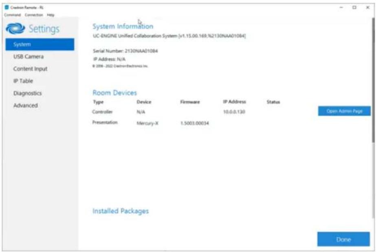376x252 pixels.
Task: Click the Crestron copyright notice
Action: pyautogui.click(x=120, y=66)
